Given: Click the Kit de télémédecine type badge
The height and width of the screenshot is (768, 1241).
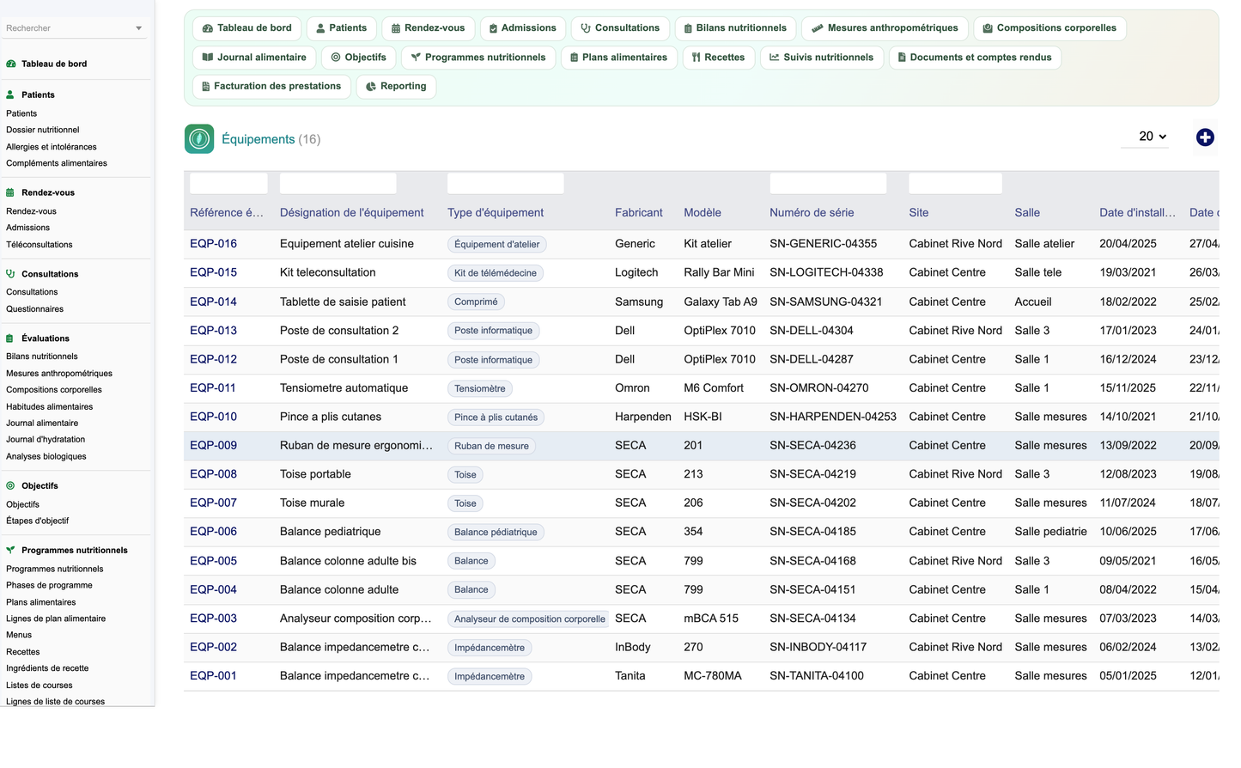Looking at the screenshot, I should (495, 273).
